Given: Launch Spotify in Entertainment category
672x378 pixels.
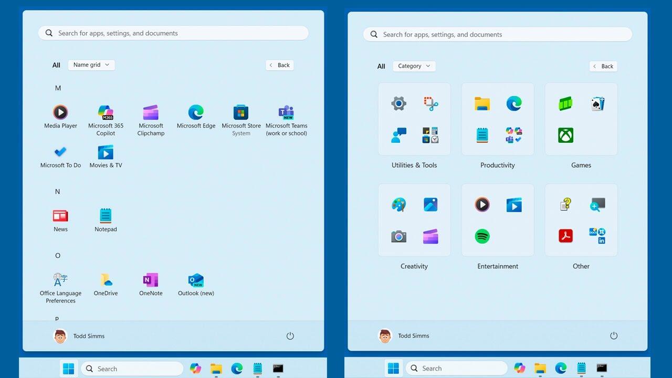Looking at the screenshot, I should tap(482, 236).
